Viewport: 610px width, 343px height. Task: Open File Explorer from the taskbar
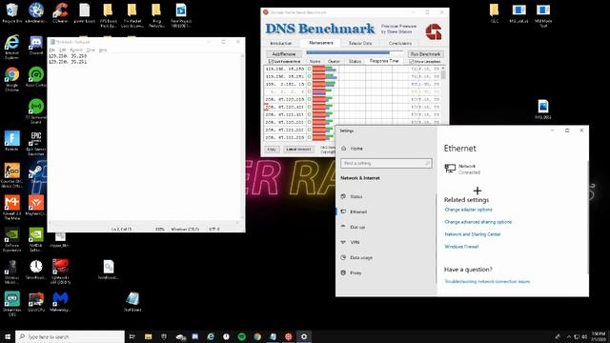149,336
